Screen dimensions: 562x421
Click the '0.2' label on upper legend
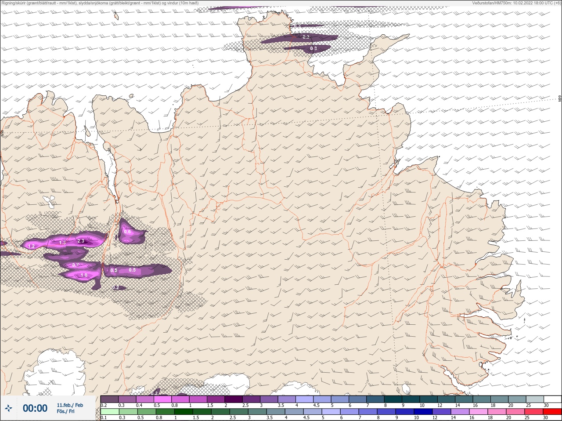tap(104, 405)
